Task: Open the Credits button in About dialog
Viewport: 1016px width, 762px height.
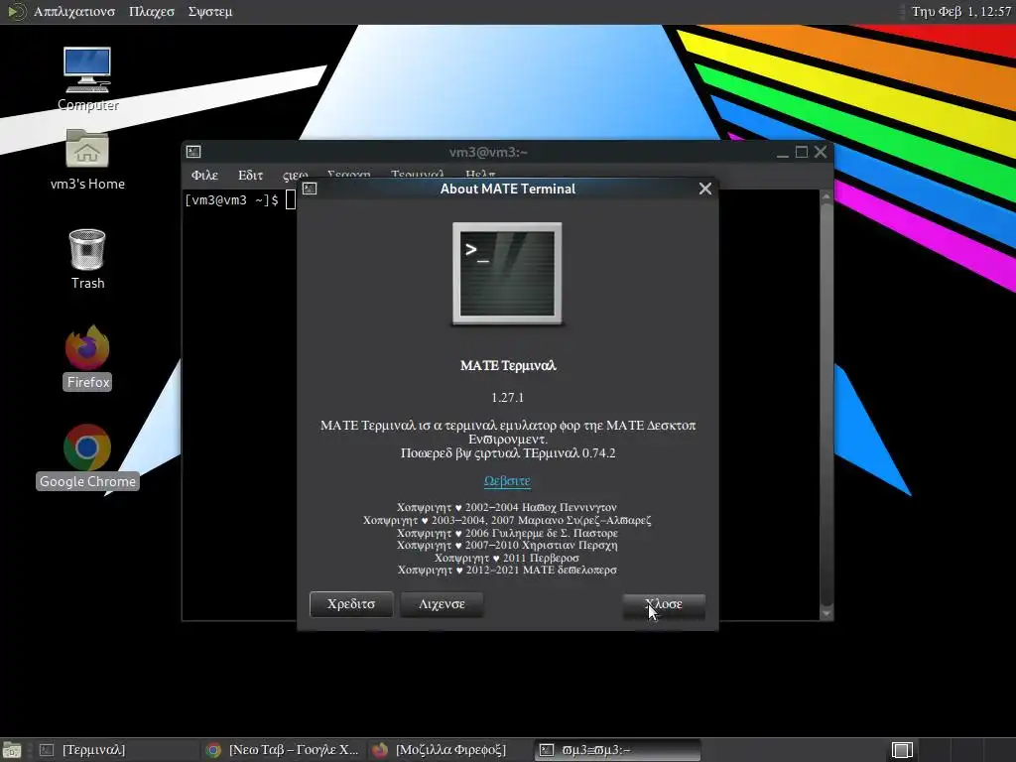Action: (x=351, y=604)
